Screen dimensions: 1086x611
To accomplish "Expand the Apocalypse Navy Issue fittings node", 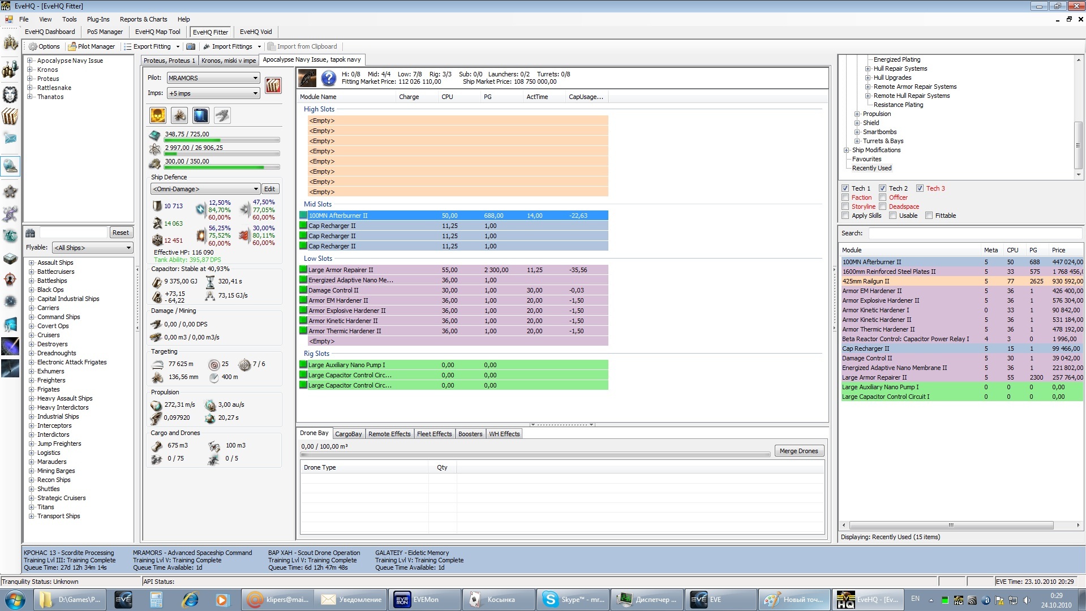I will tap(30, 61).
